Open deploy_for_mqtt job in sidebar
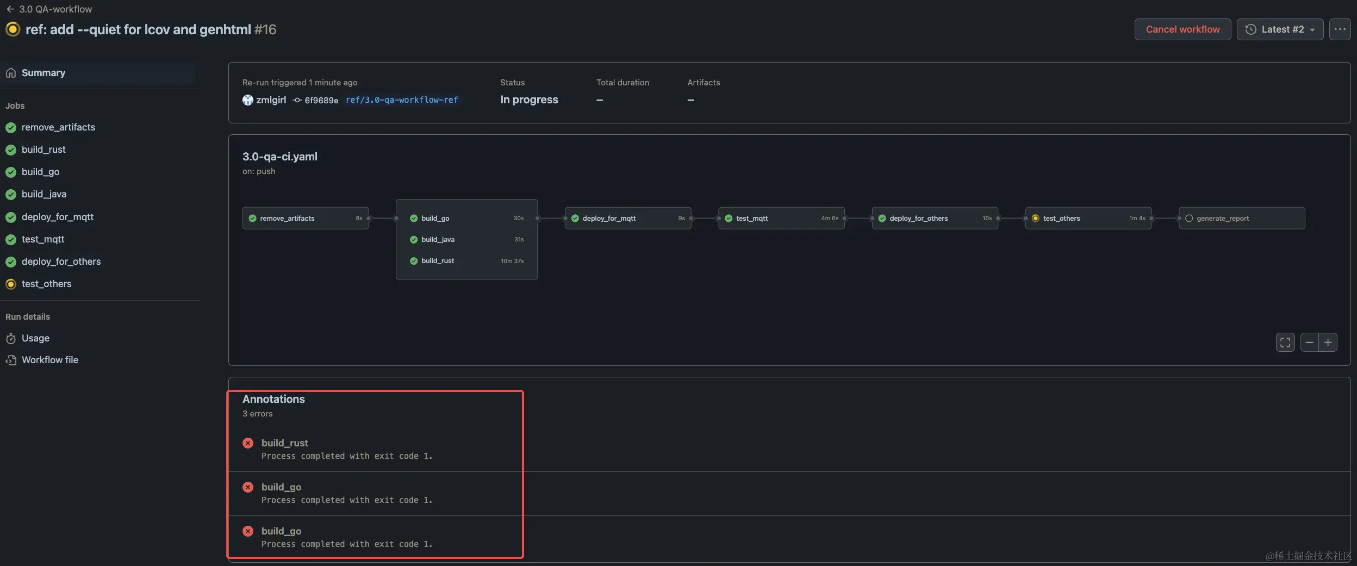This screenshot has height=566, width=1357. pyautogui.click(x=58, y=217)
